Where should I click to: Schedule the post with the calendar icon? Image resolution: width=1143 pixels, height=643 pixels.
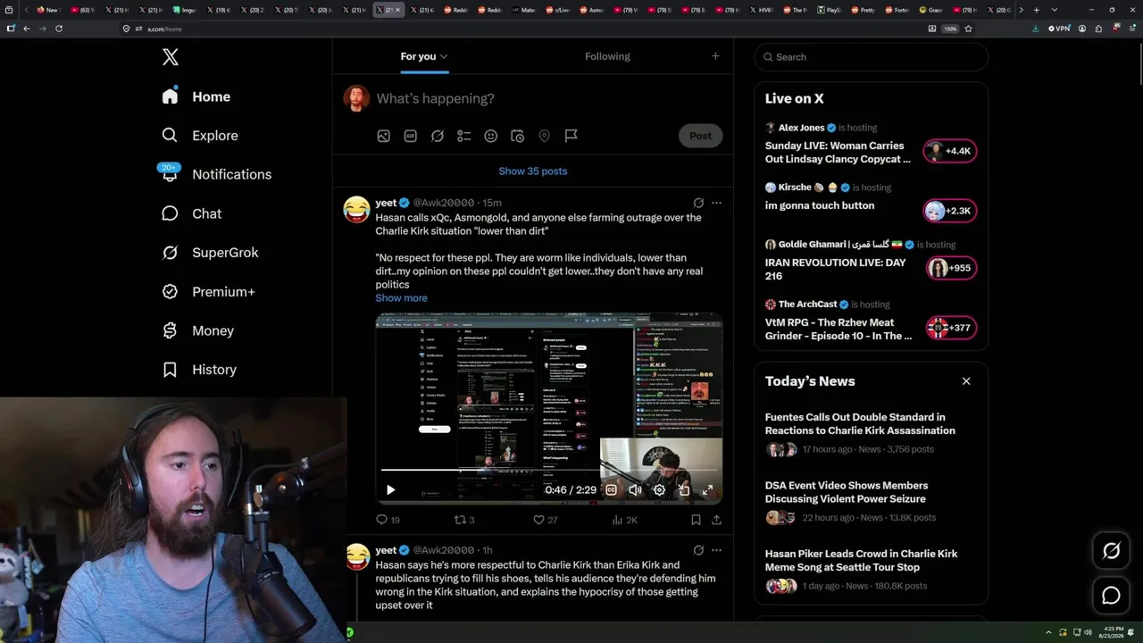pos(518,136)
